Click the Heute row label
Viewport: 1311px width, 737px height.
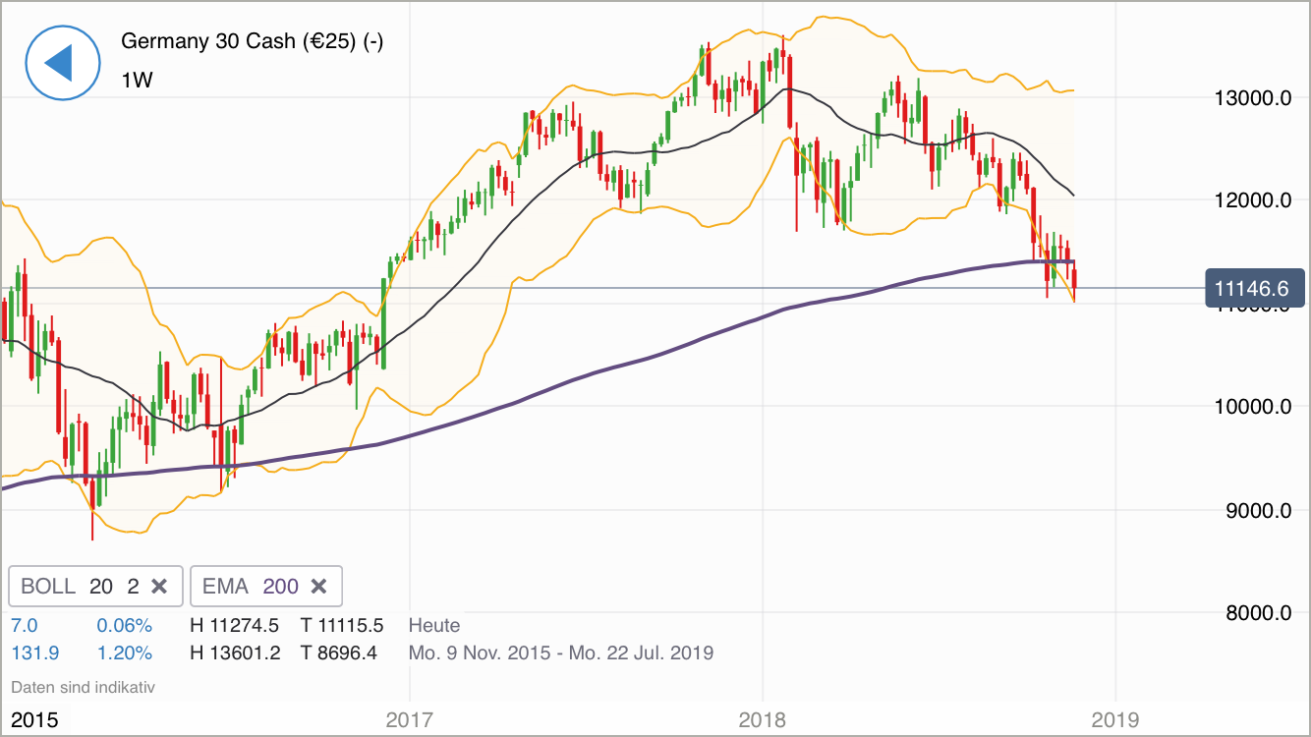433,625
